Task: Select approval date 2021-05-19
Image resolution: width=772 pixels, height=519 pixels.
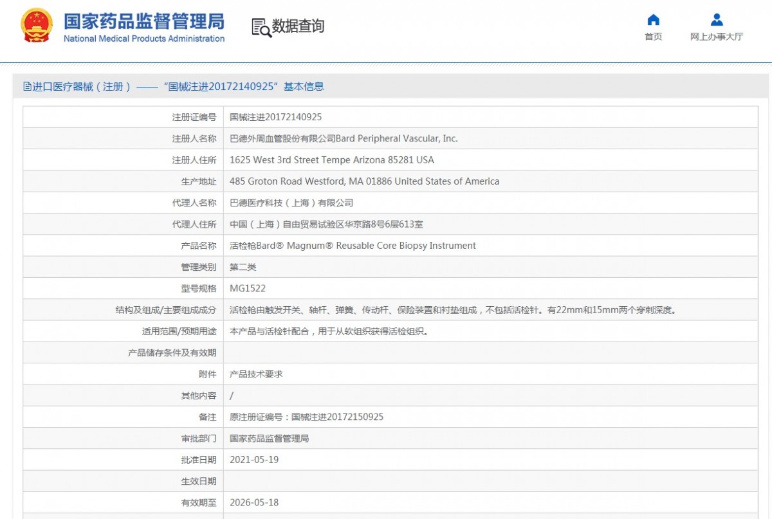Action: pyautogui.click(x=254, y=460)
